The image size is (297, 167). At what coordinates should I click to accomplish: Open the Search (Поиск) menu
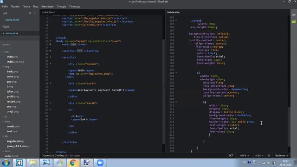pyautogui.click(x=26, y=6)
